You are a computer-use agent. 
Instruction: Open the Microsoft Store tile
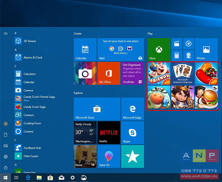point(97,109)
